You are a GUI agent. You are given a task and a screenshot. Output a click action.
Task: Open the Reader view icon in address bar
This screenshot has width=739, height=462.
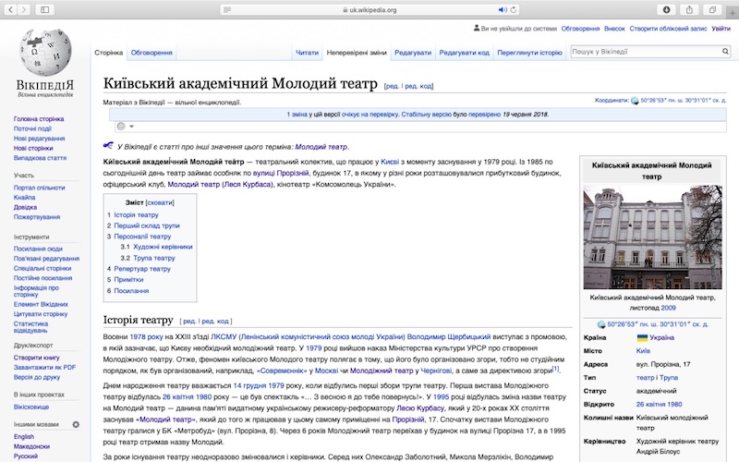point(227,10)
